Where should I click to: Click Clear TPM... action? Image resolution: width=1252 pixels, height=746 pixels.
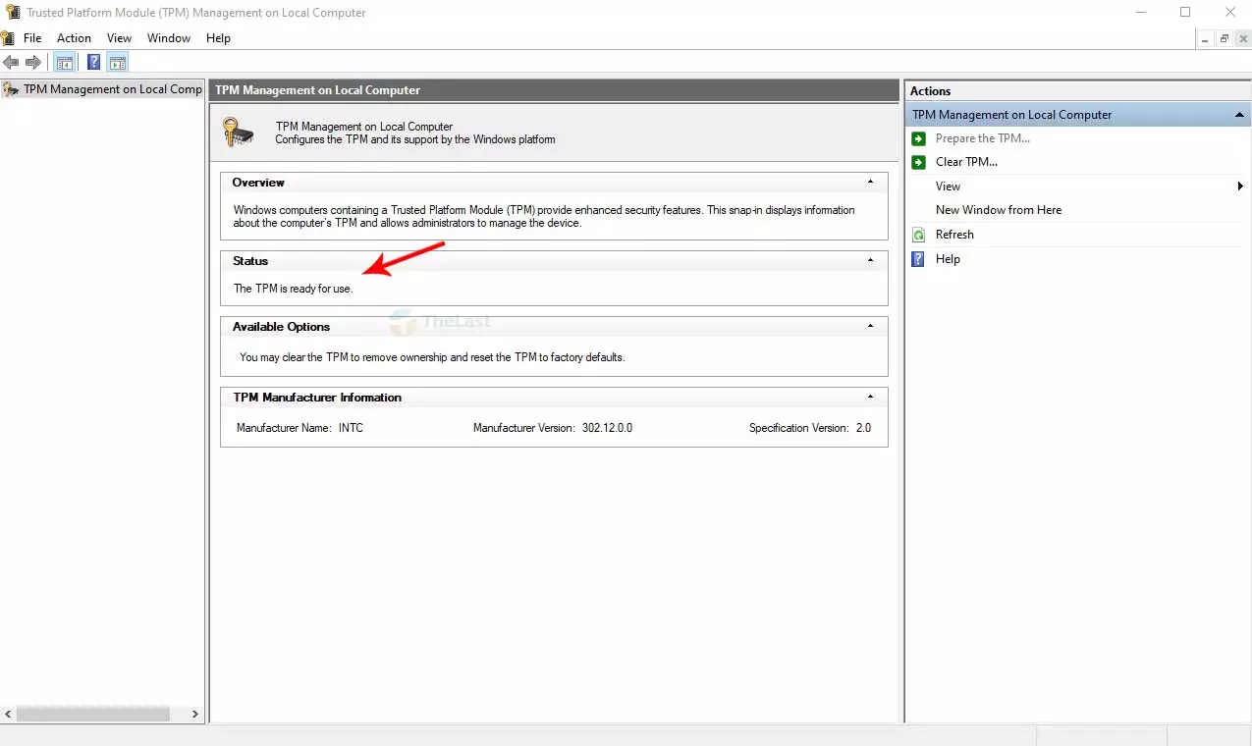coord(966,162)
